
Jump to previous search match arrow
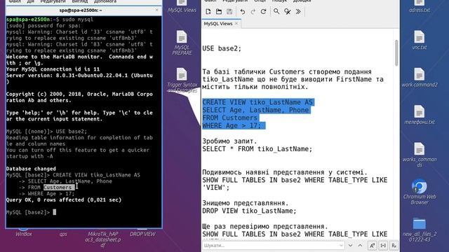pos(360,246)
